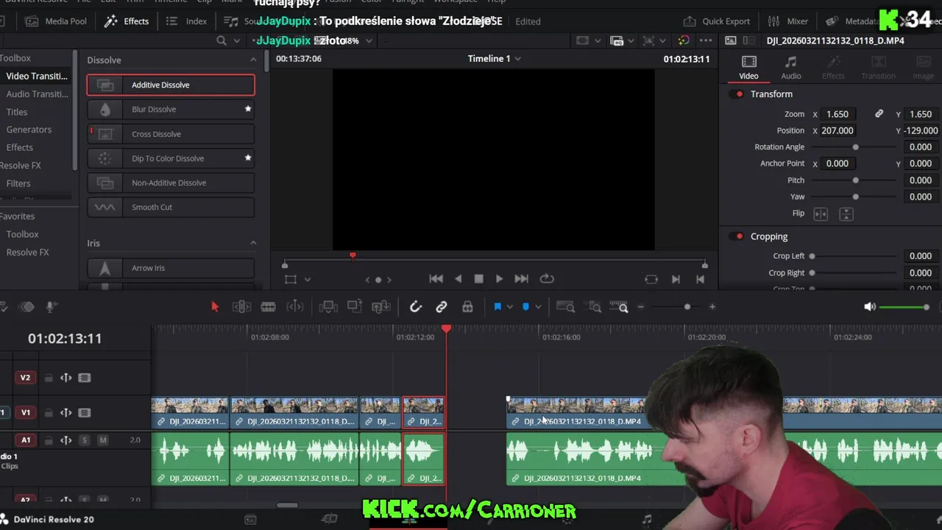
Task: Play timeline in reverse
Action: [x=458, y=279]
